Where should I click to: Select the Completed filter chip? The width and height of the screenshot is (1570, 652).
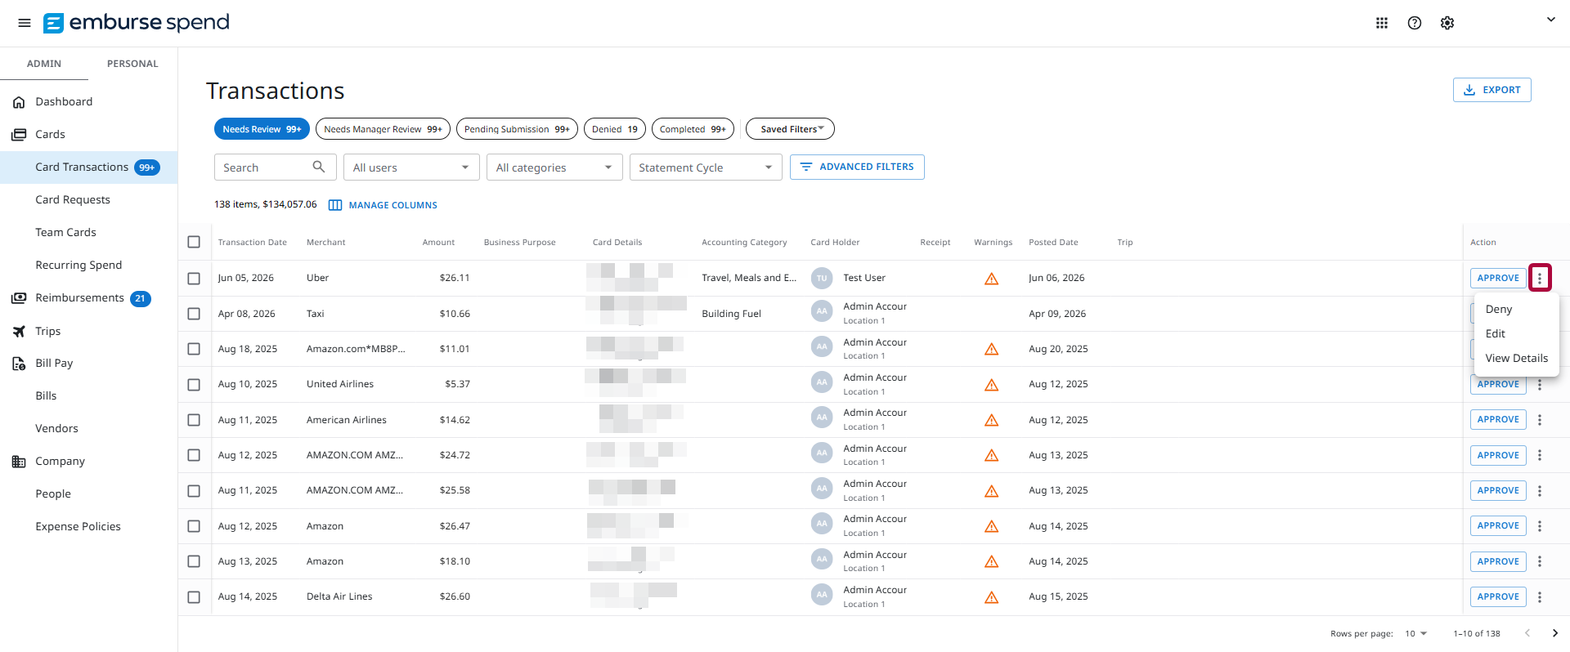[693, 129]
